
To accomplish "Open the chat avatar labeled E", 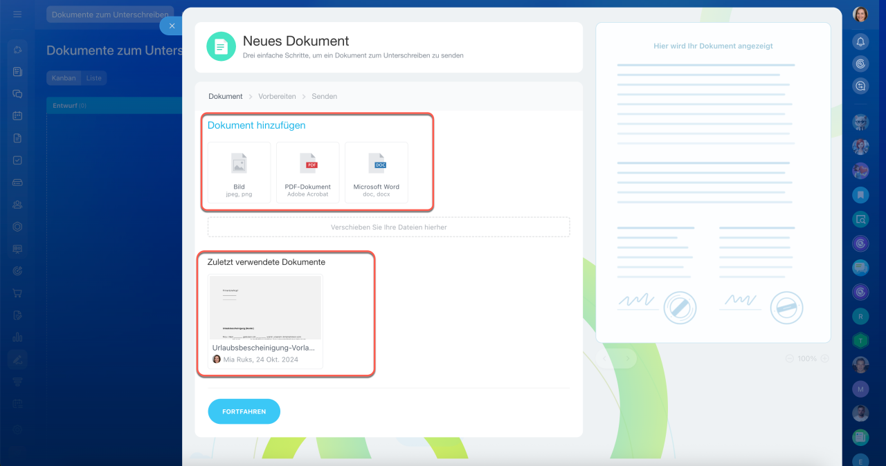I will coord(860,460).
